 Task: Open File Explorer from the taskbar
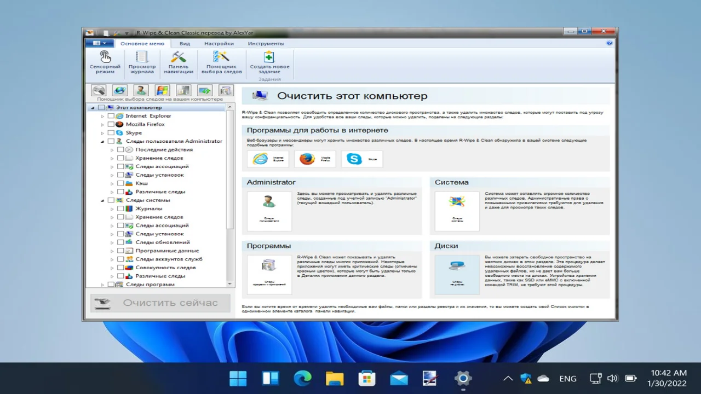tap(335, 378)
